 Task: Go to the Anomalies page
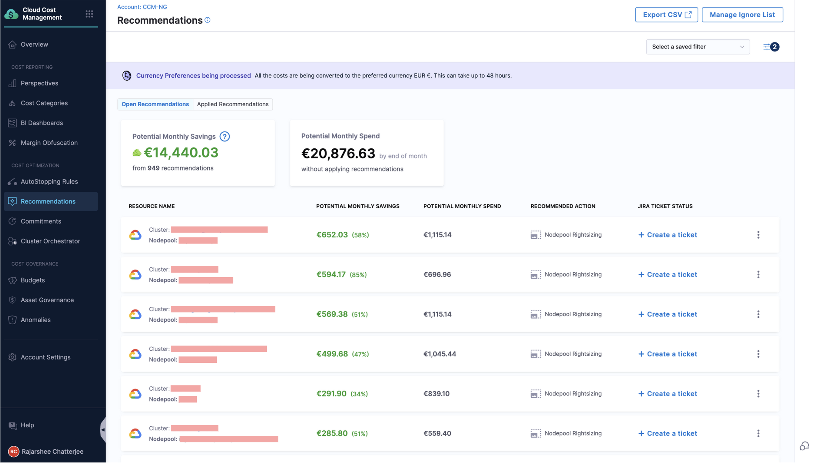point(35,320)
